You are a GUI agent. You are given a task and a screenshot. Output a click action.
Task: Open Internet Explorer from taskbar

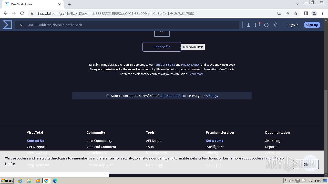coord(20,181)
